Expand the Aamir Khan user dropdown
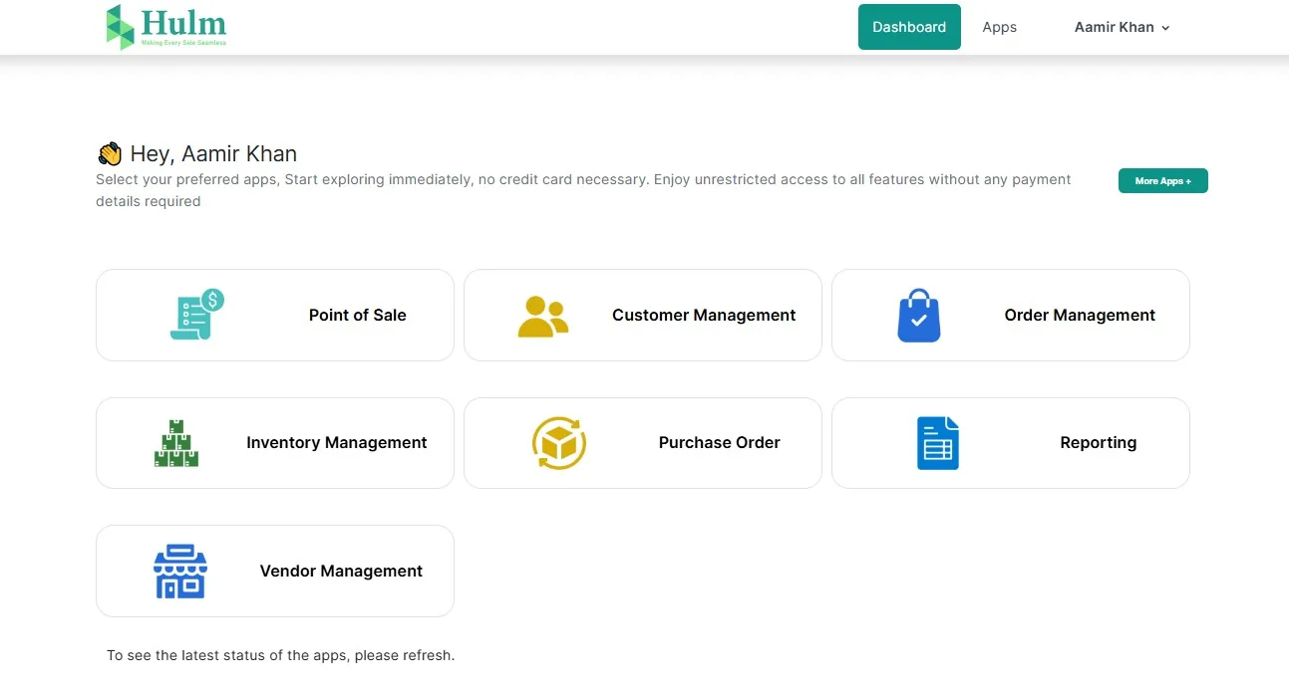 pyautogui.click(x=1122, y=27)
